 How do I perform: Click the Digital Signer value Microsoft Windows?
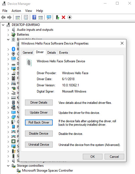[74, 91]
